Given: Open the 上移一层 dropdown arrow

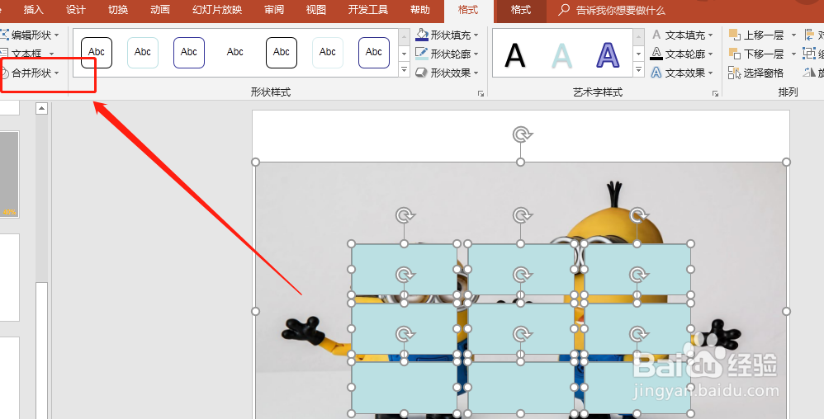Looking at the screenshot, I should point(793,35).
